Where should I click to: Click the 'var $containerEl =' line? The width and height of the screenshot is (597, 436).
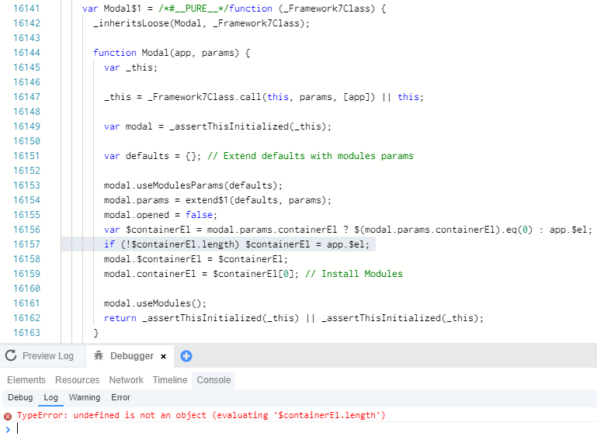point(349,230)
